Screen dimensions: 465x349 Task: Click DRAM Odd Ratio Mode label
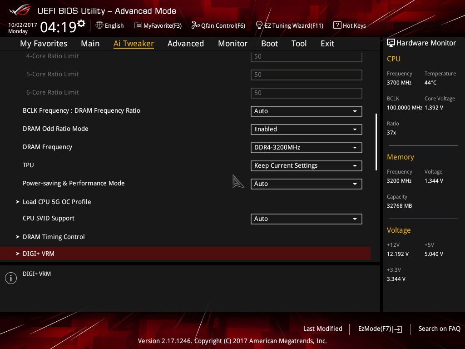point(55,129)
